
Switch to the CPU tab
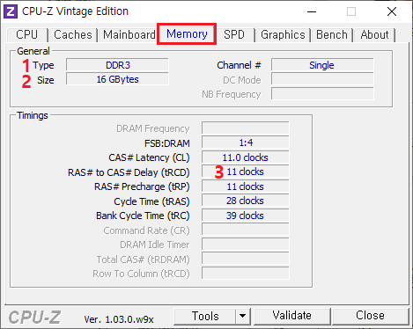coord(27,34)
